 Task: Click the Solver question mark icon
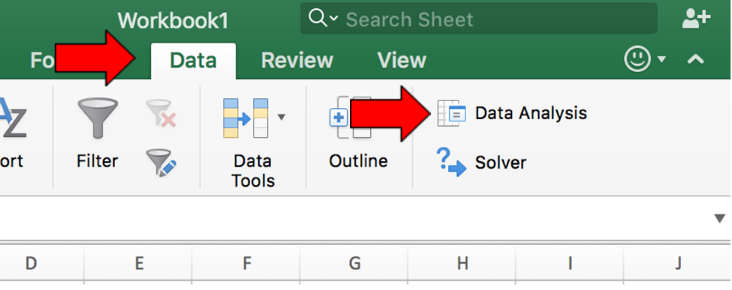[x=451, y=163]
